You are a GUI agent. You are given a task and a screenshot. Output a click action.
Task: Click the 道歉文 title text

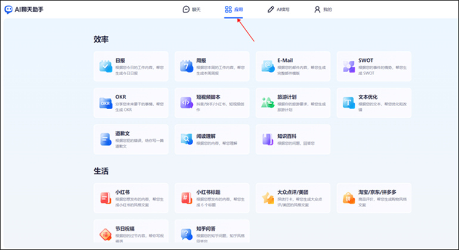point(122,133)
